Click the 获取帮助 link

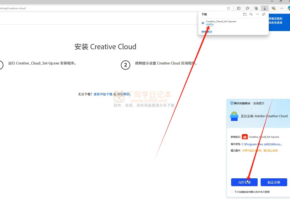[124, 94]
